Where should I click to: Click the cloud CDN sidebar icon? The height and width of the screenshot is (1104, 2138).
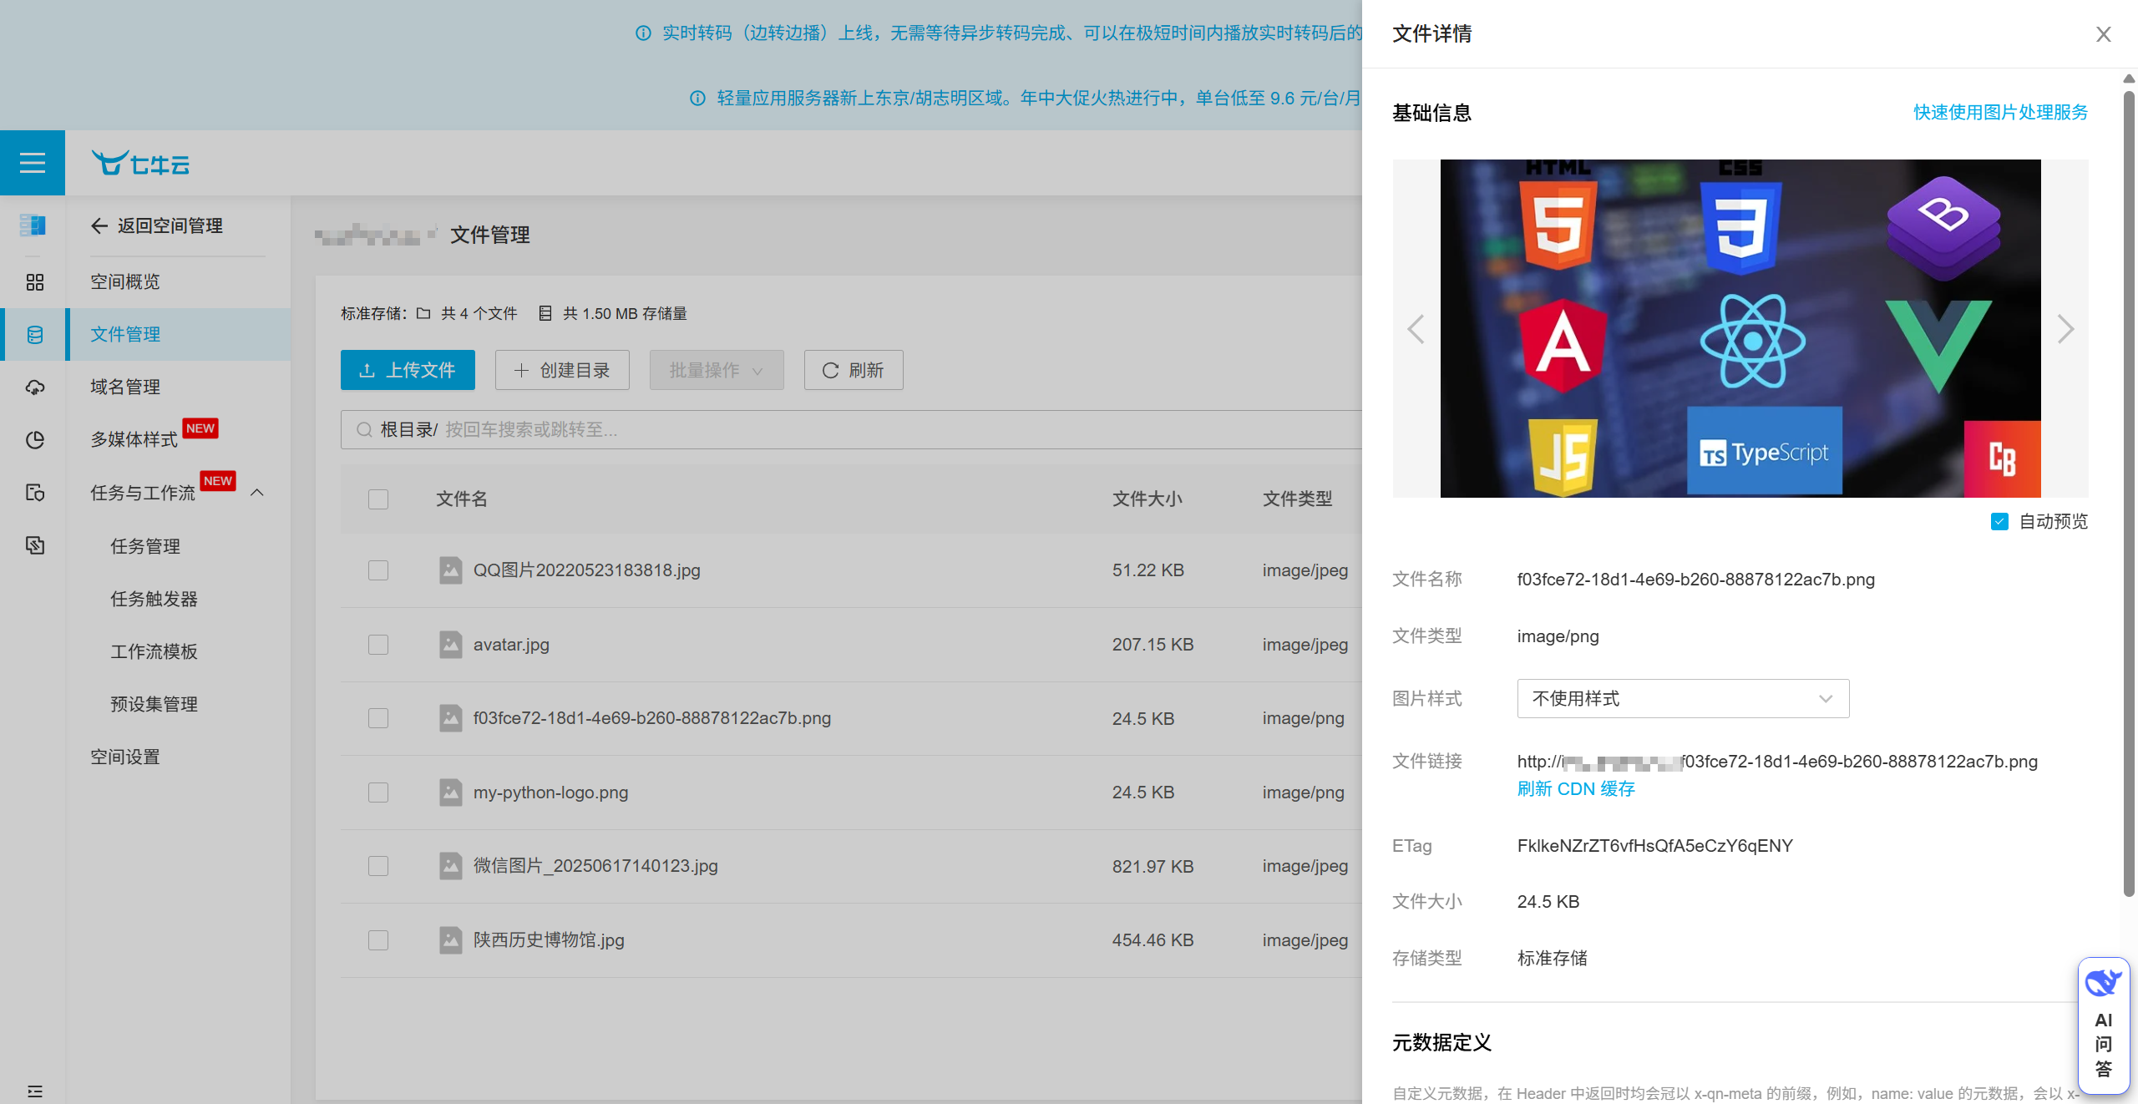(34, 387)
